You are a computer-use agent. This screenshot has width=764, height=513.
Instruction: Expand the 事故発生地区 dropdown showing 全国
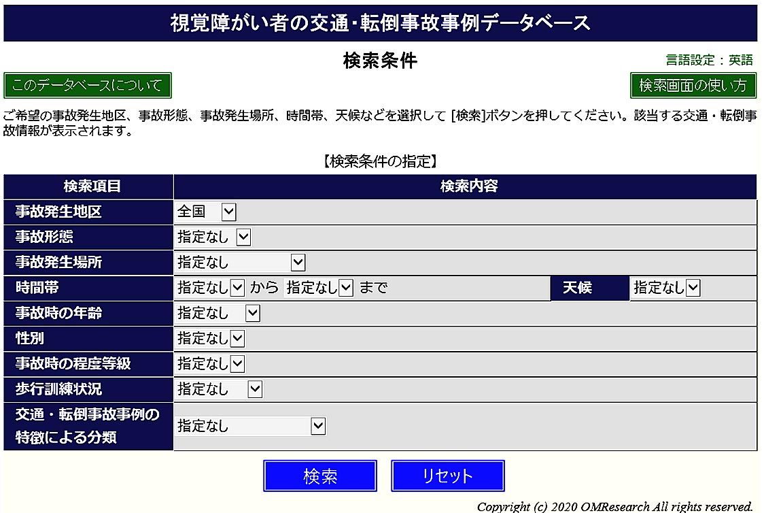pyautogui.click(x=206, y=212)
